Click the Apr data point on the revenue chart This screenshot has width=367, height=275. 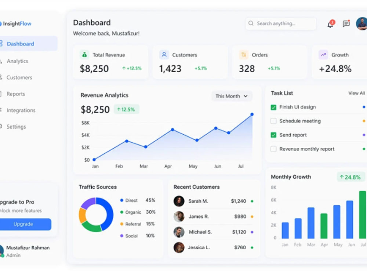coord(172,129)
